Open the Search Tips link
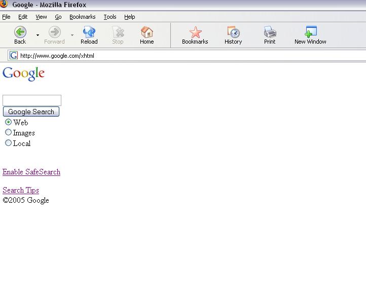The width and height of the screenshot is (366, 291). pos(21,190)
